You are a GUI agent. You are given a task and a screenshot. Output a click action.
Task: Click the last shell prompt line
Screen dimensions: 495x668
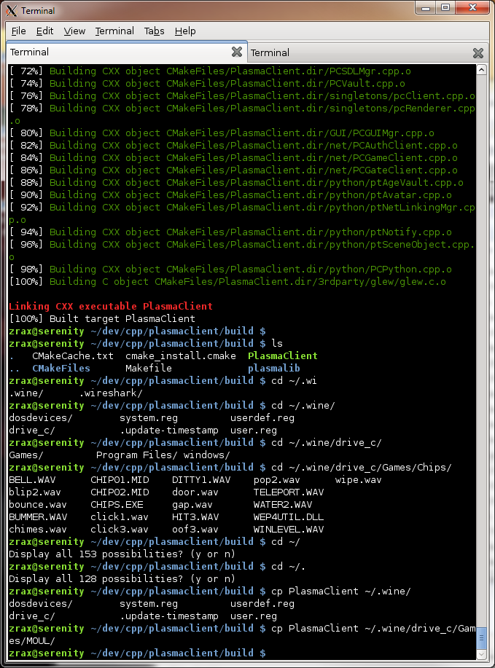[x=137, y=653]
